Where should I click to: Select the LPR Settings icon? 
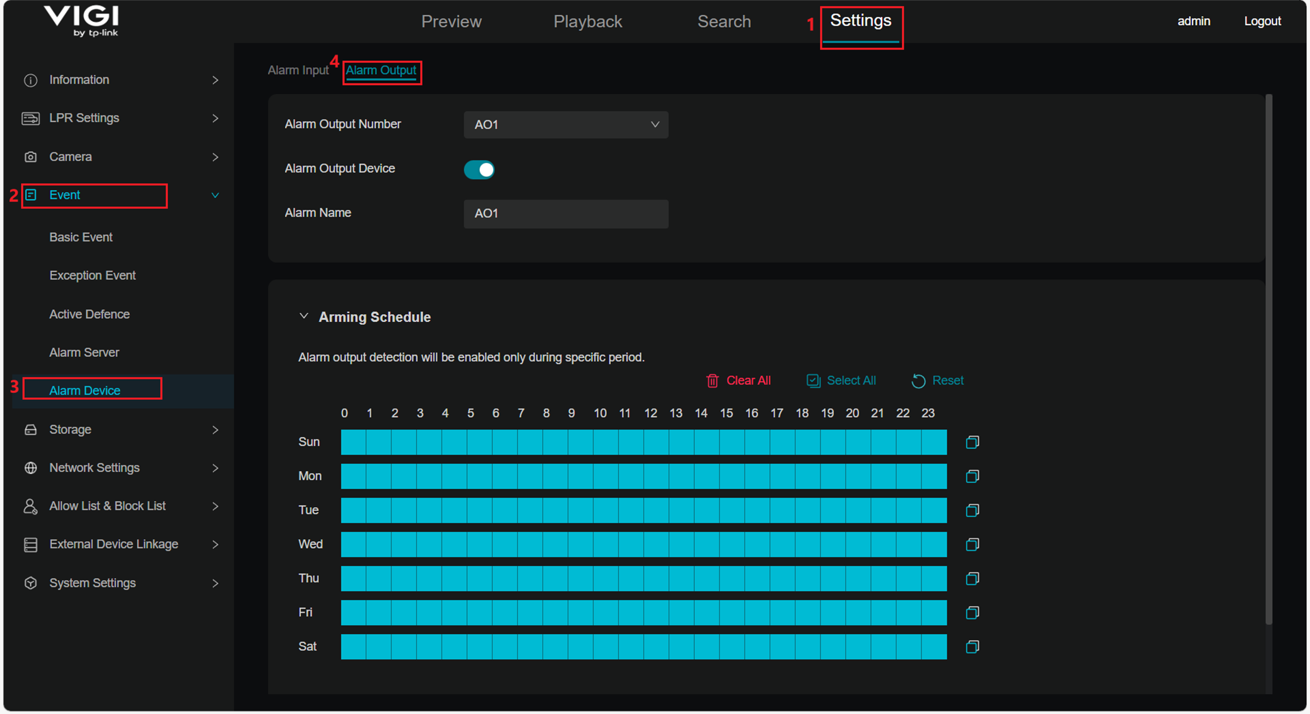tap(31, 118)
